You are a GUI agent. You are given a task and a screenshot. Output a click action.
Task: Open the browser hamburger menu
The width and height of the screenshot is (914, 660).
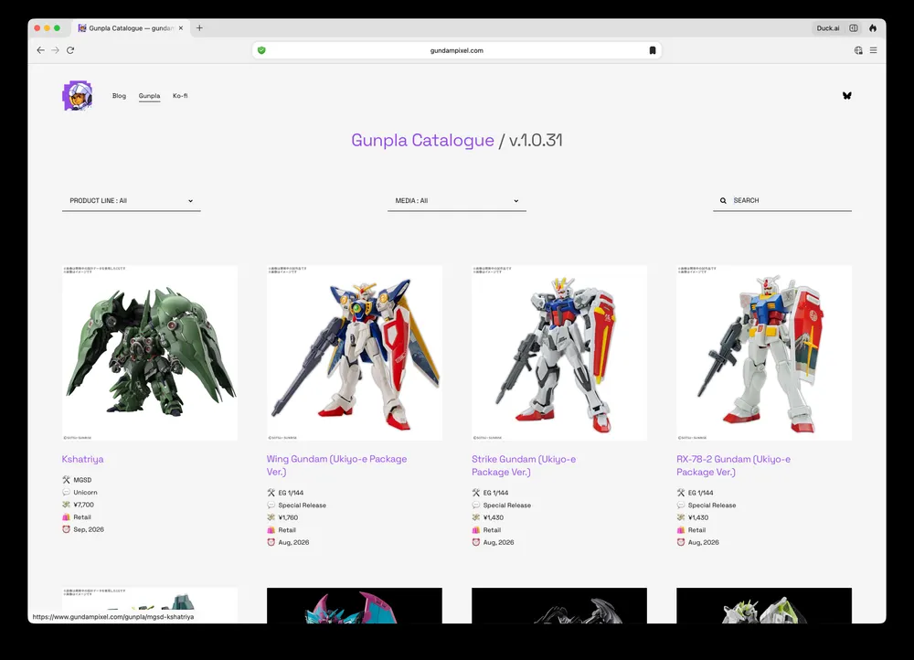tap(873, 50)
